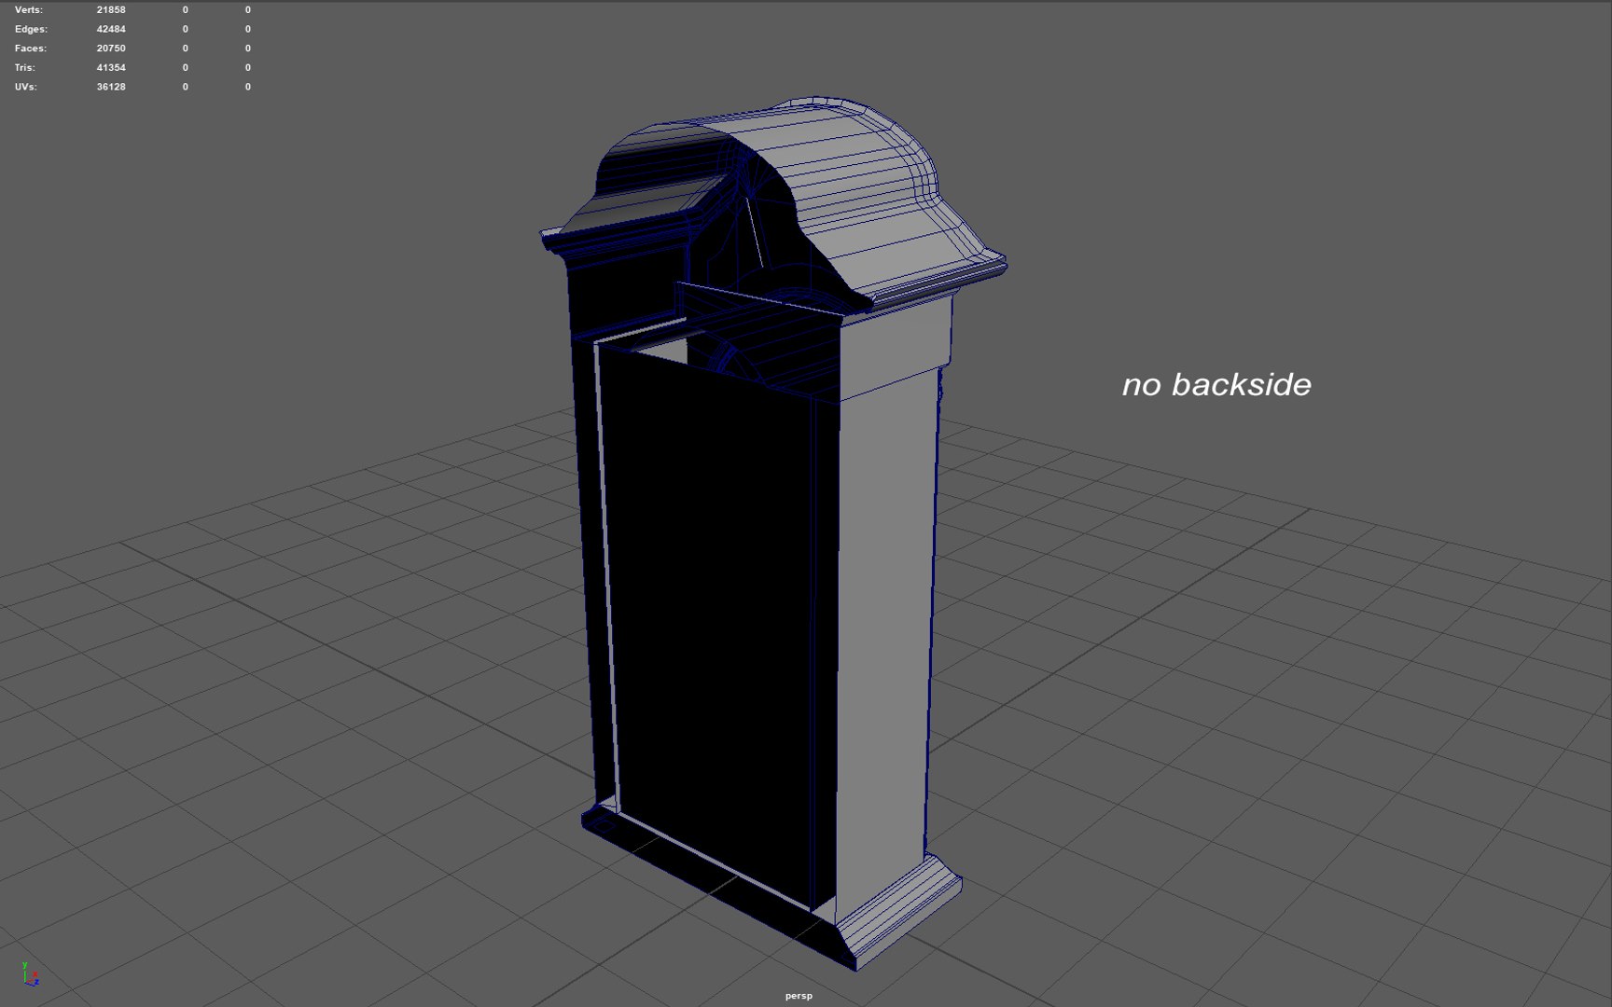
Task: Click the 'no backside' annotation text
Action: (x=1216, y=384)
